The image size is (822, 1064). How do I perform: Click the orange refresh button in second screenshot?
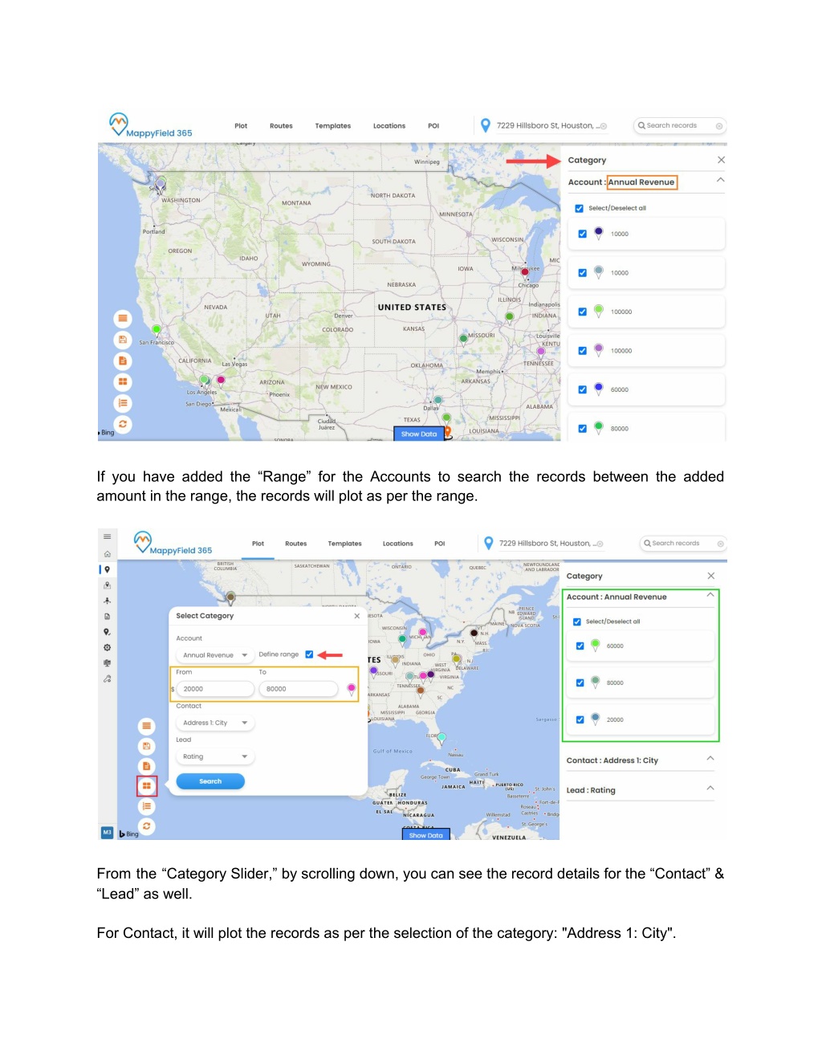pyautogui.click(x=146, y=826)
